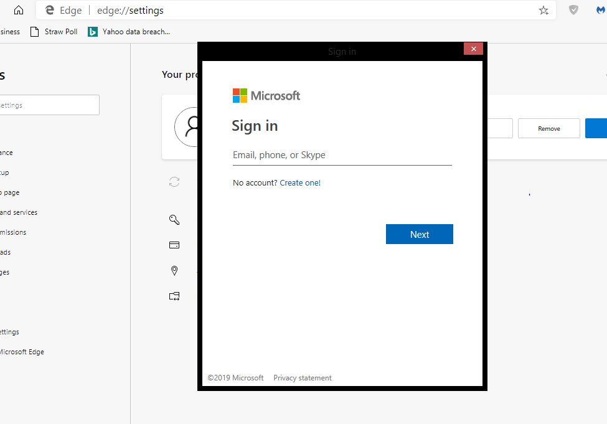Select the 'missions' settings sidebar item
This screenshot has height=424, width=607.
(13, 232)
